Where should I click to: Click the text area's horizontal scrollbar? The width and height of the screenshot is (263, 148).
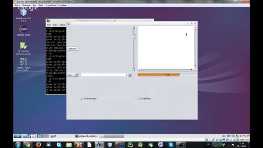(x=166, y=70)
